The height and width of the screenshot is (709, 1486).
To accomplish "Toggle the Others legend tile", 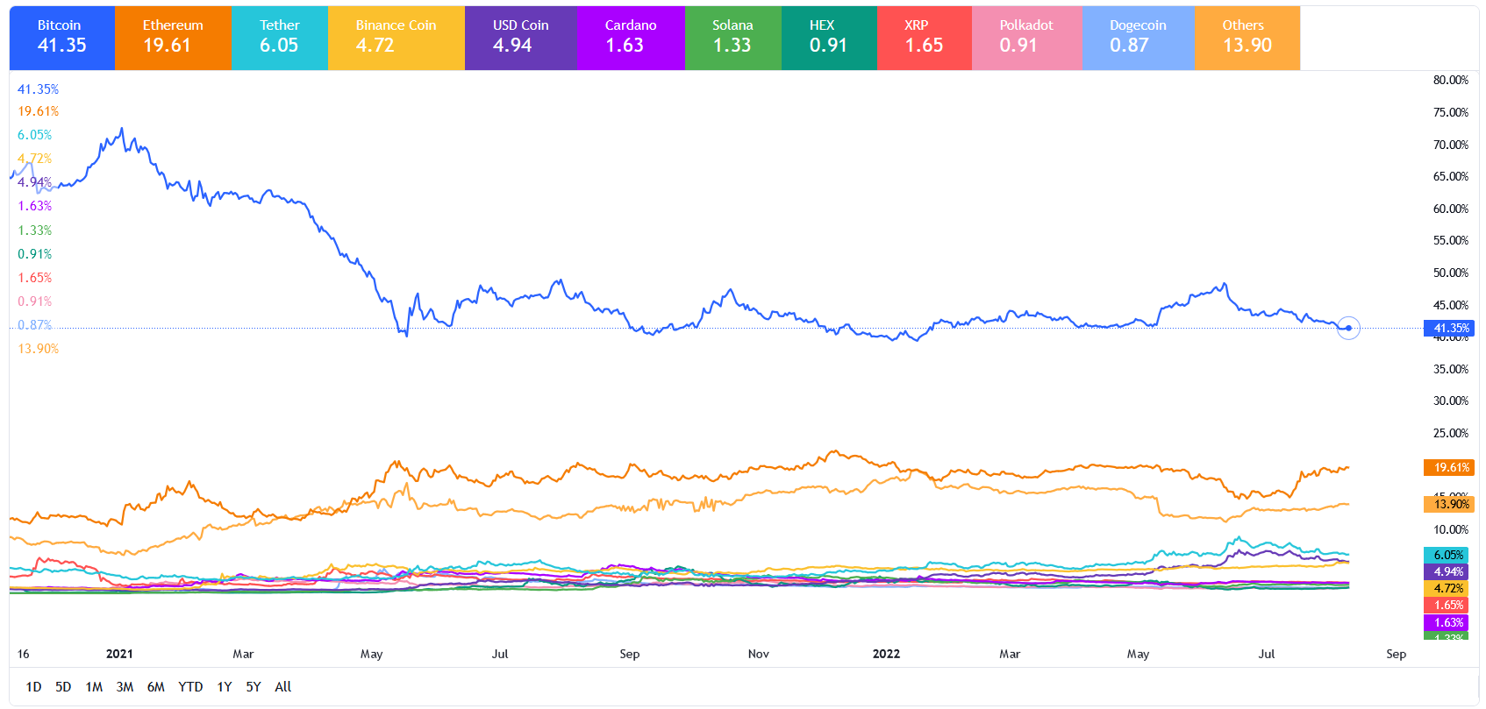I will coord(1247,38).
